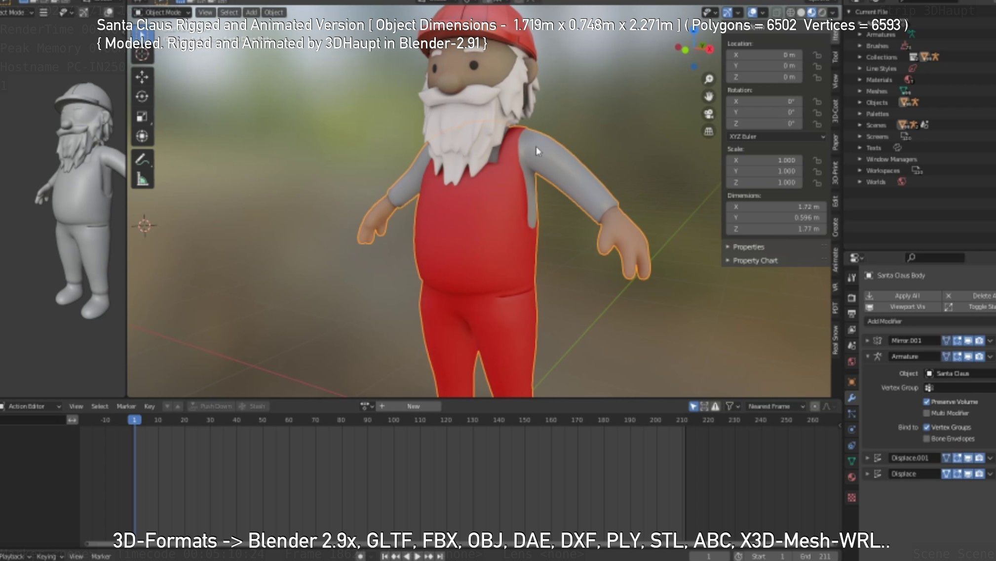This screenshot has width=996, height=561.
Task: Click the Viewport Vis button
Action: pyautogui.click(x=902, y=307)
